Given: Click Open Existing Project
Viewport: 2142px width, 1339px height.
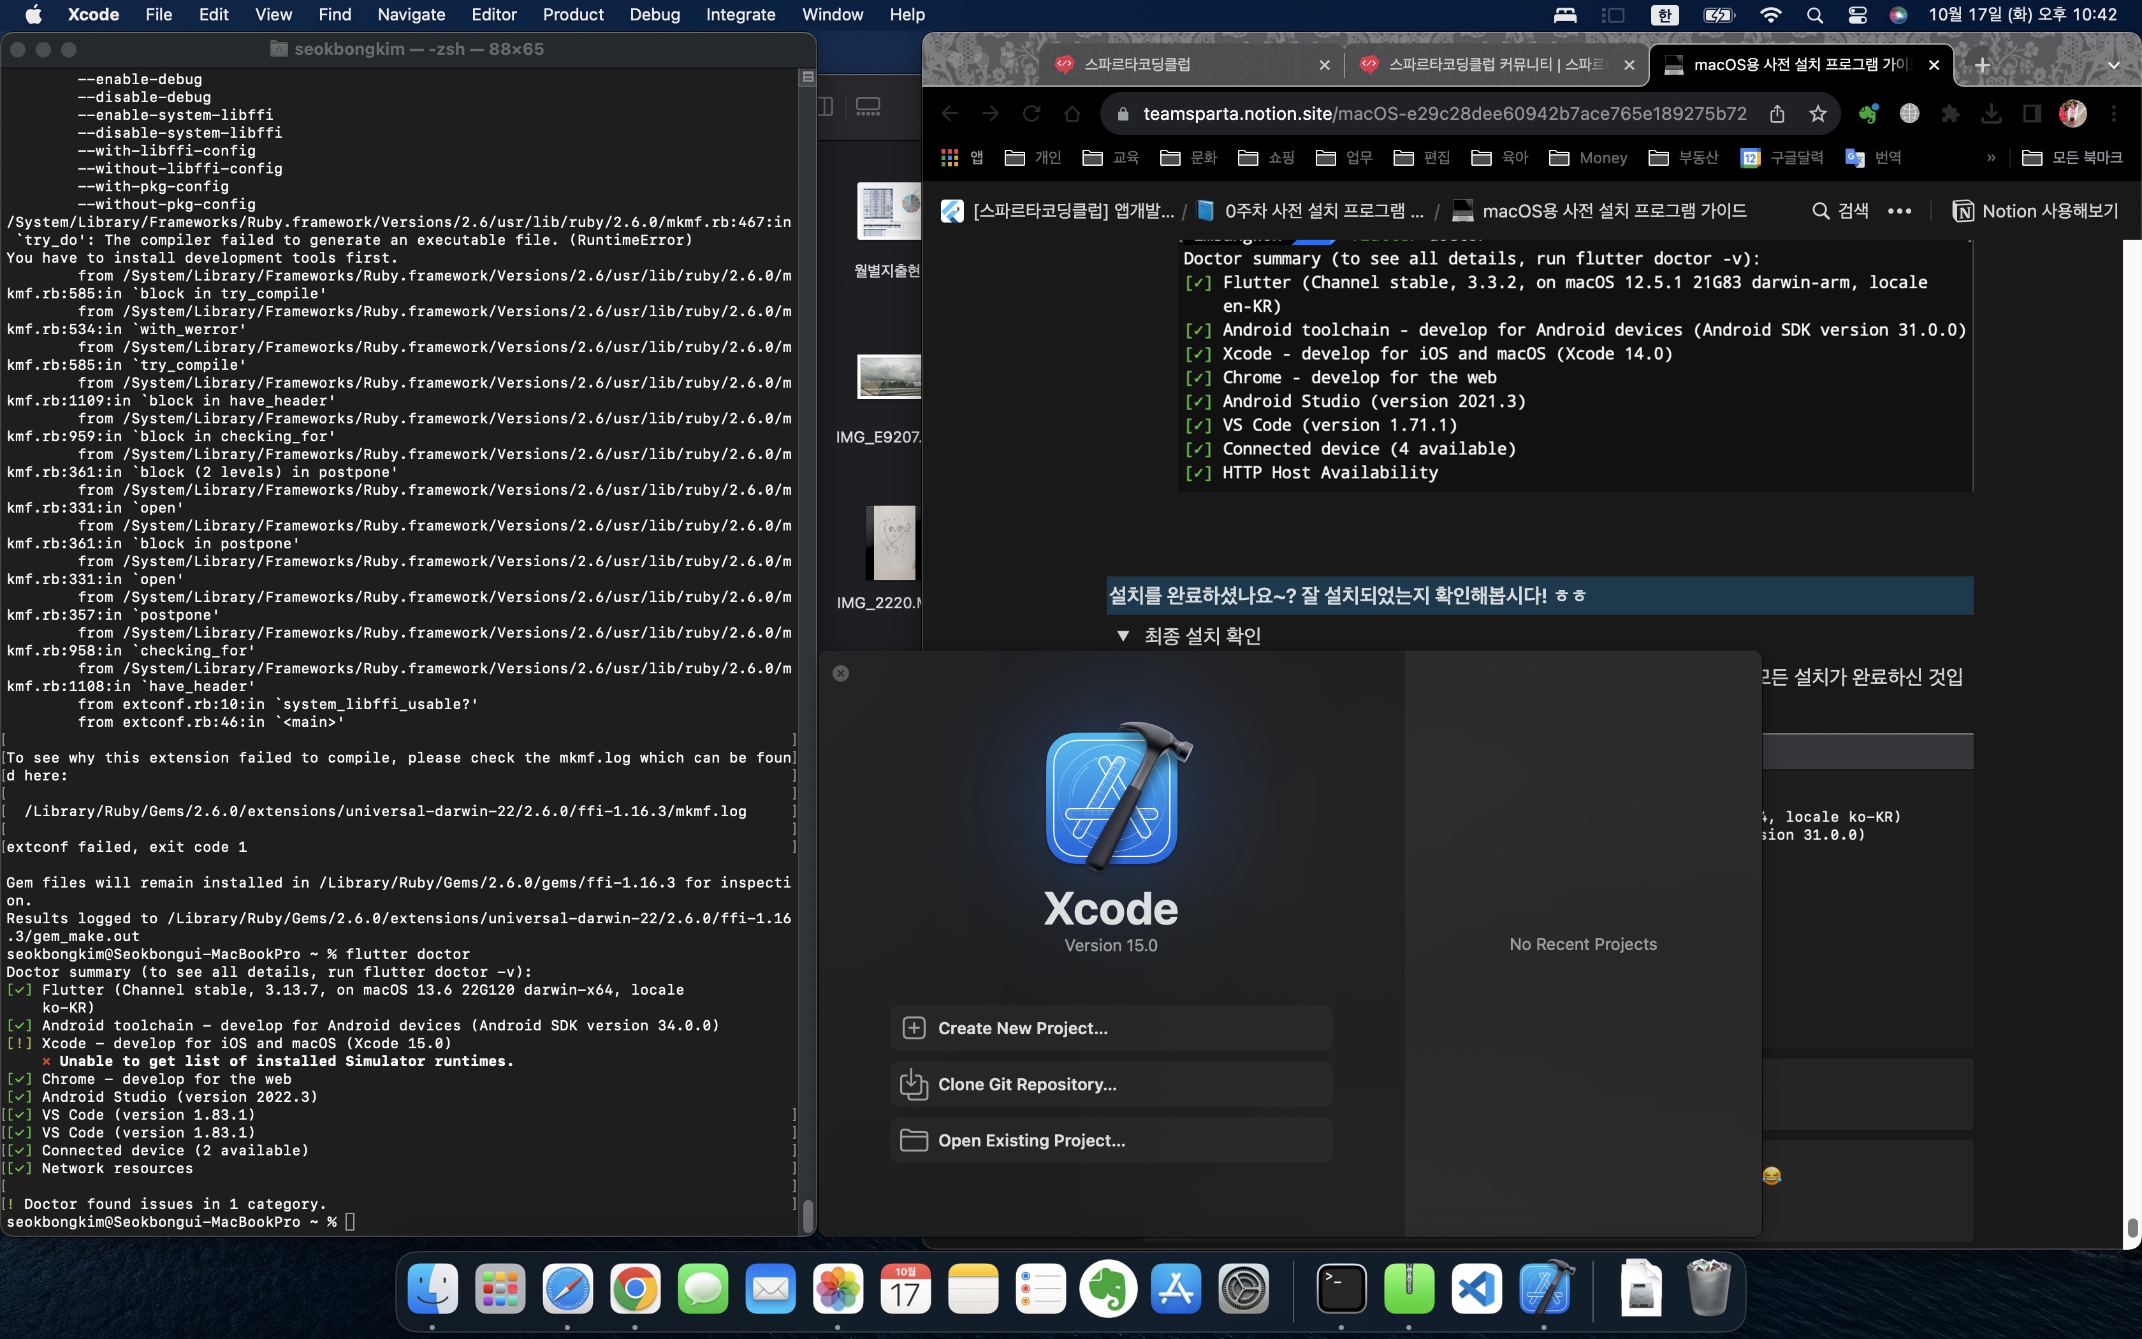Looking at the screenshot, I should [x=1111, y=1141].
